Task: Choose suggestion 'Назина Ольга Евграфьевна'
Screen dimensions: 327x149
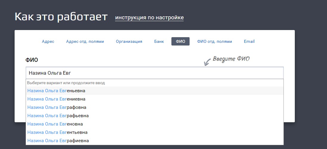Action: 154,116
